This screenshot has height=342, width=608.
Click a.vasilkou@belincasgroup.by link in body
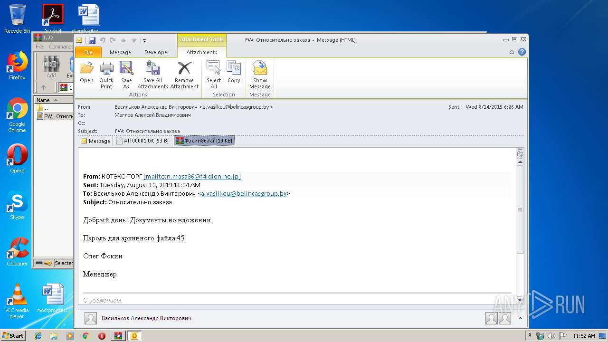tap(244, 193)
